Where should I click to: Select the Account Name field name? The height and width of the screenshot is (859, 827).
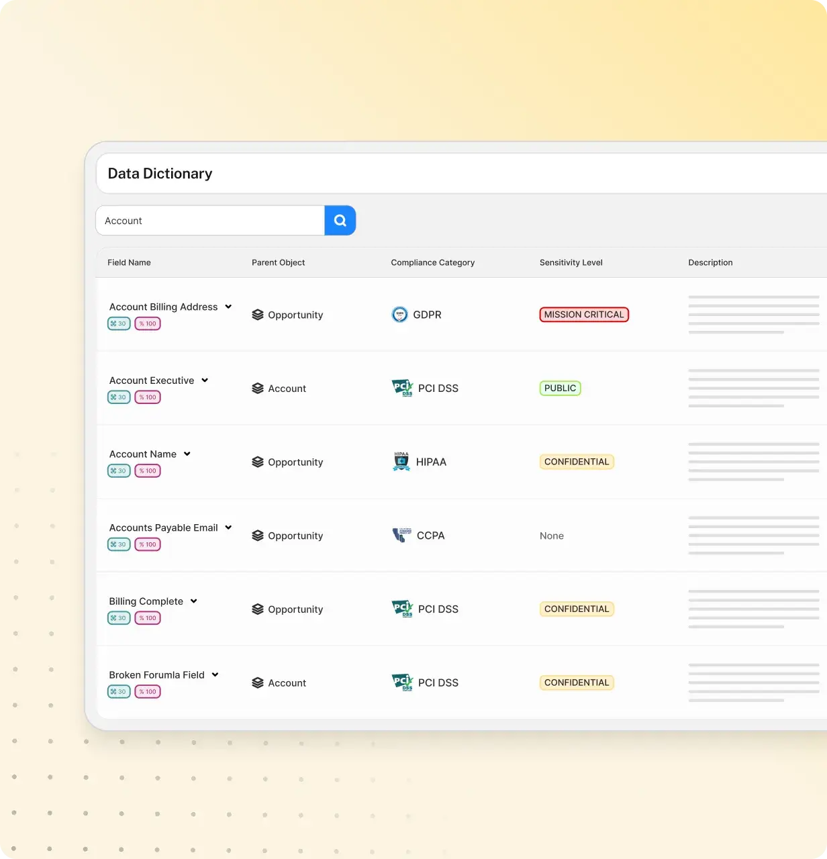(x=143, y=454)
